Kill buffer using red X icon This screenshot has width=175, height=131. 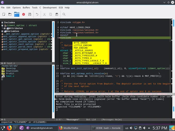24,14
